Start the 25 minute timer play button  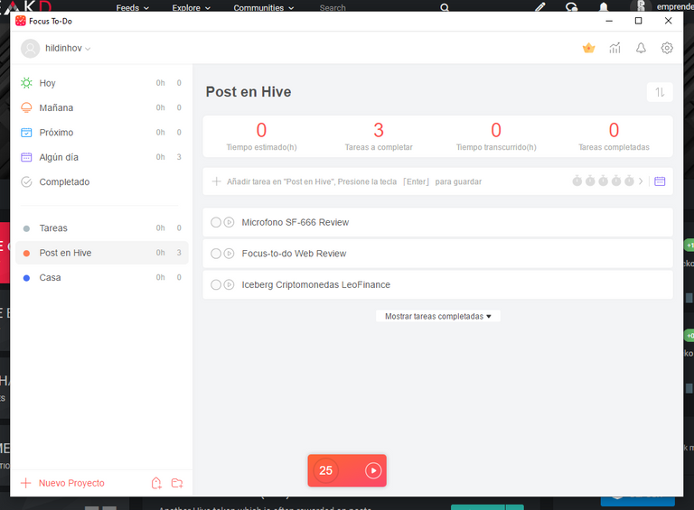(373, 470)
